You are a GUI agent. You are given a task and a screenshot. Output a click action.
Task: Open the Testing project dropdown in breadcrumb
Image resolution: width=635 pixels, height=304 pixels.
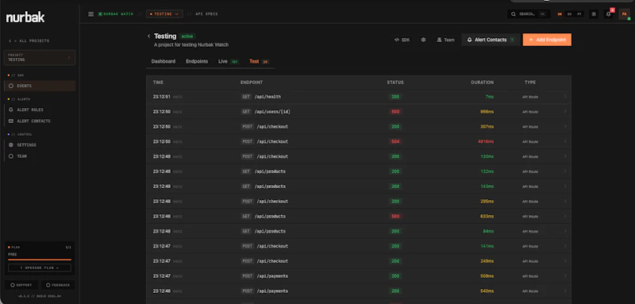pyautogui.click(x=164, y=14)
